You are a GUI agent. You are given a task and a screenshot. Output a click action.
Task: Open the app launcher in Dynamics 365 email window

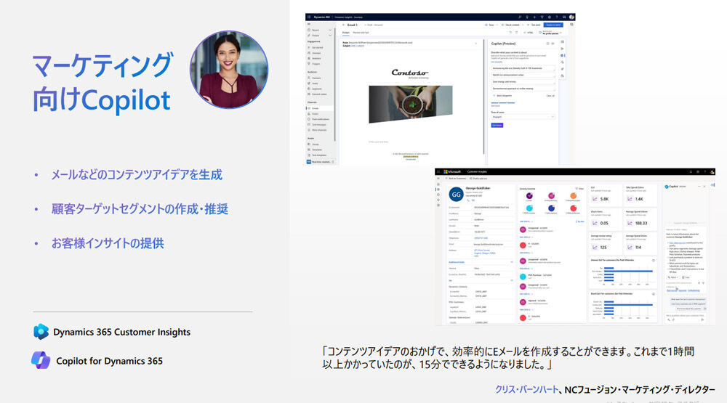point(309,17)
